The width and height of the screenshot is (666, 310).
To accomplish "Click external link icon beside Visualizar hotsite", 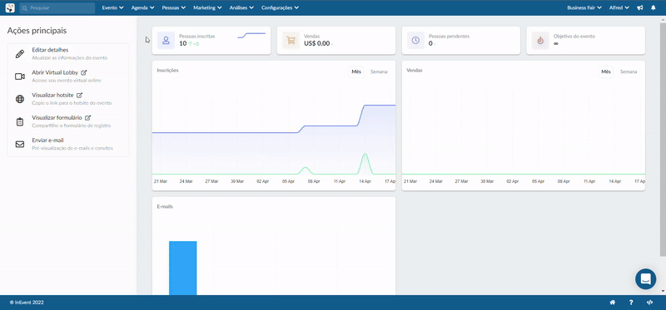I will (x=79, y=96).
